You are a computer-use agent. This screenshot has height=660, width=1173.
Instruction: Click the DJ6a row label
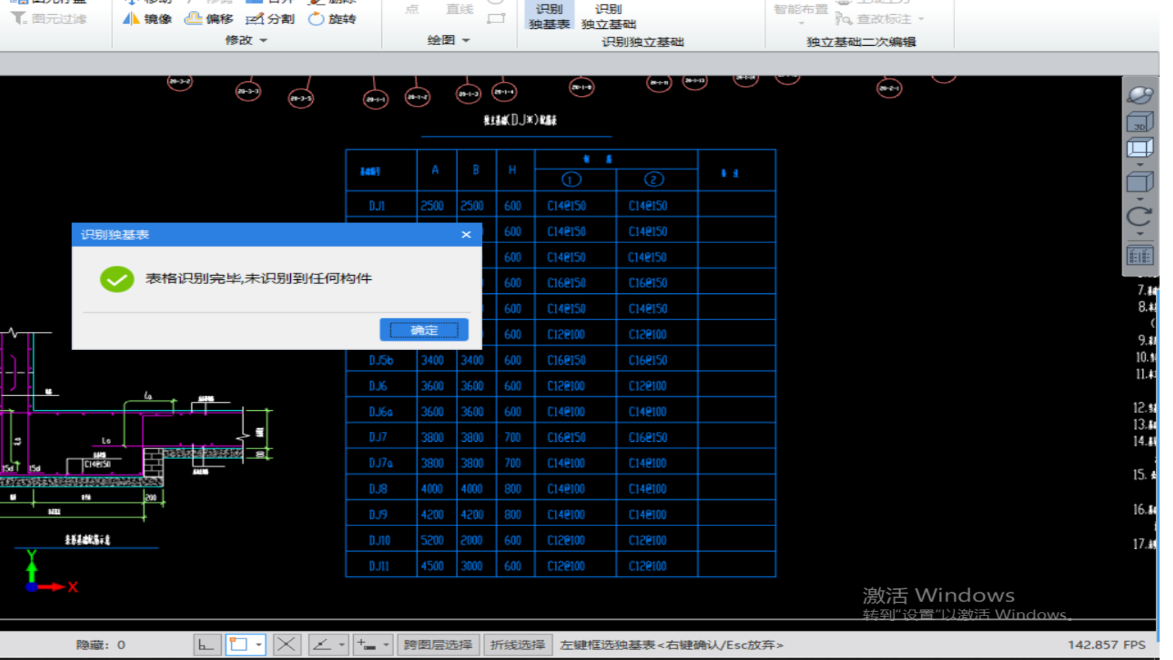pos(381,412)
